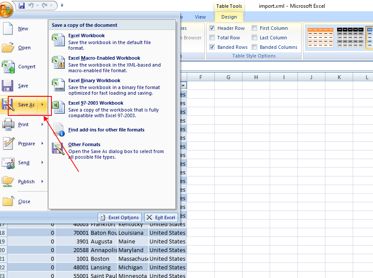Click the cell containing Baton Rouge
Viewport: 373px width, 278px height.
(x=104, y=233)
